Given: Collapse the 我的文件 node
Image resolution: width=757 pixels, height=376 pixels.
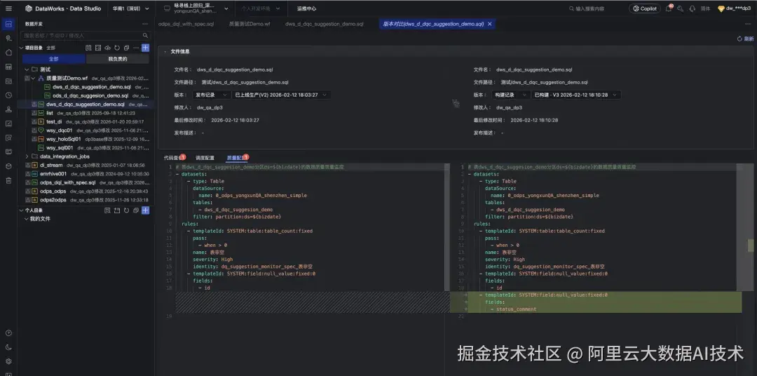Looking at the screenshot, I should click(x=27, y=219).
